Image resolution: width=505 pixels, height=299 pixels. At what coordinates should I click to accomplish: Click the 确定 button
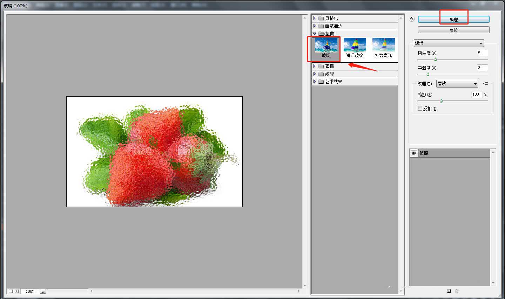453,20
